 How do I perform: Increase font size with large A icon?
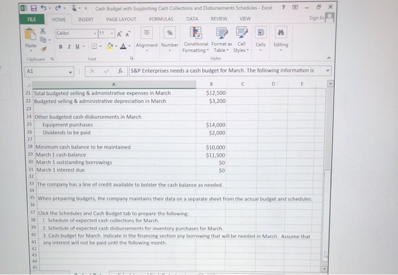pyautogui.click(x=119, y=33)
